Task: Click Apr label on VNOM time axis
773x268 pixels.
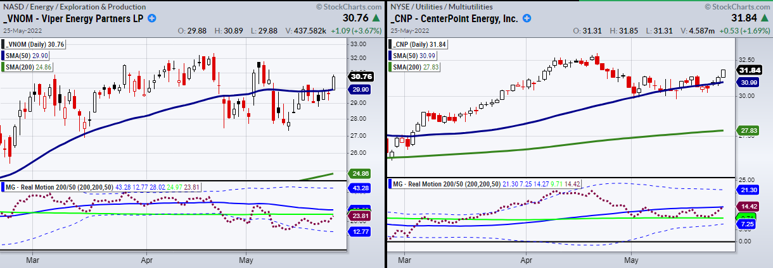Action: pyautogui.click(x=148, y=259)
